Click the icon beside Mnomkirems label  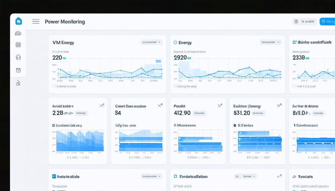click(175, 125)
